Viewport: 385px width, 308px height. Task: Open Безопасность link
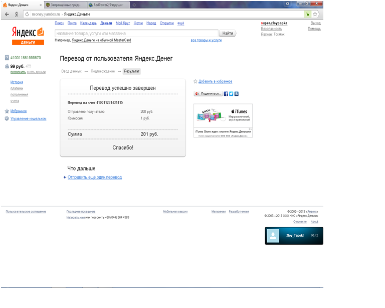point(271,29)
